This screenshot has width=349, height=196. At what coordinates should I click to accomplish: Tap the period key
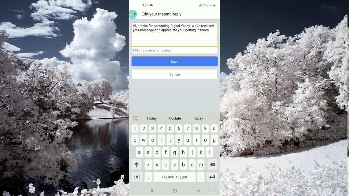click(201, 177)
